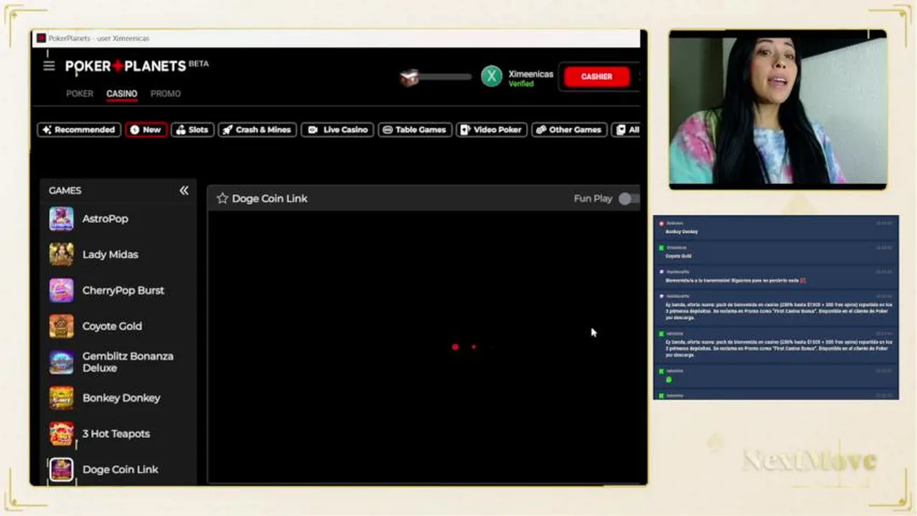Viewport: 917px width, 516px height.
Task: Click the Bonkey Donkey game icon
Action: pos(61,398)
